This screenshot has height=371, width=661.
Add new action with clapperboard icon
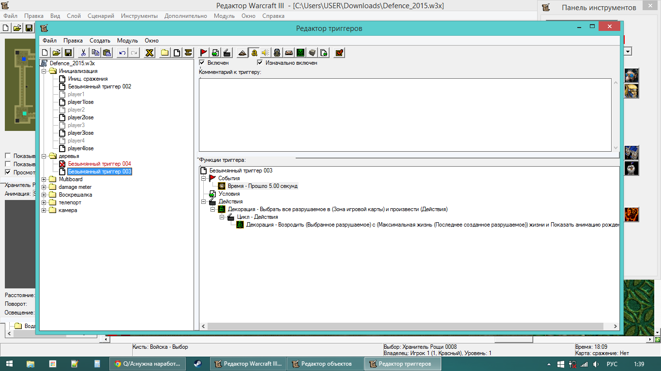[227, 53]
